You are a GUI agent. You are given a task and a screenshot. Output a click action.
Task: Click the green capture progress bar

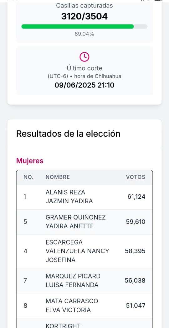coord(84,27)
